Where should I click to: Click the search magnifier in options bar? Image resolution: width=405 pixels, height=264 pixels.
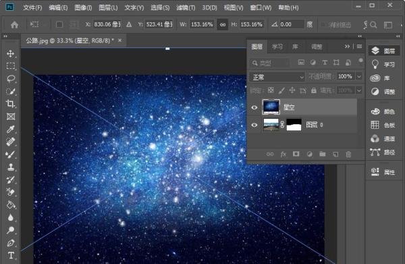[373, 25]
